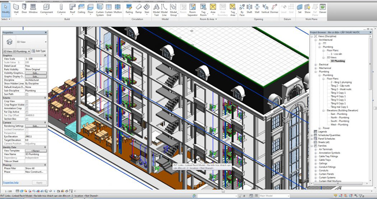Select the Stair tool
377x199 pixels.
click(x=147, y=9)
